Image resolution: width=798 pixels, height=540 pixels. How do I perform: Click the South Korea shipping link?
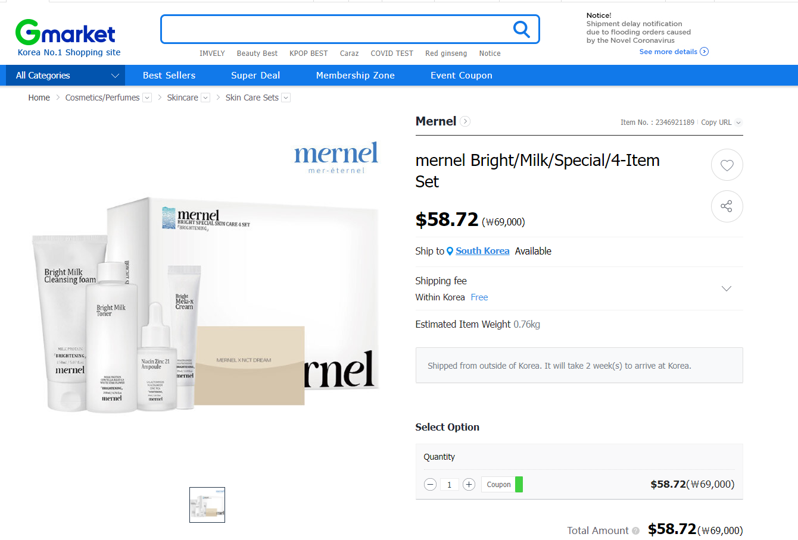[482, 251]
